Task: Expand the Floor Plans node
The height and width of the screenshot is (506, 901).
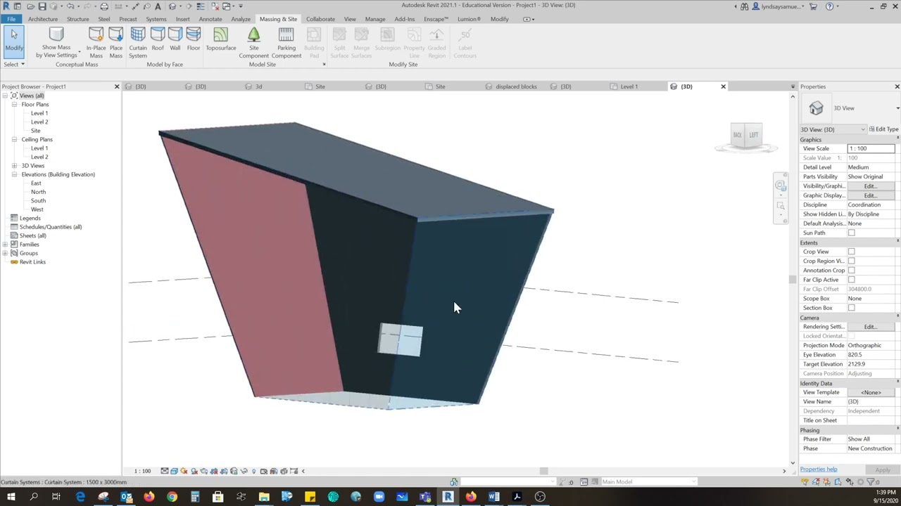Action: (x=14, y=105)
